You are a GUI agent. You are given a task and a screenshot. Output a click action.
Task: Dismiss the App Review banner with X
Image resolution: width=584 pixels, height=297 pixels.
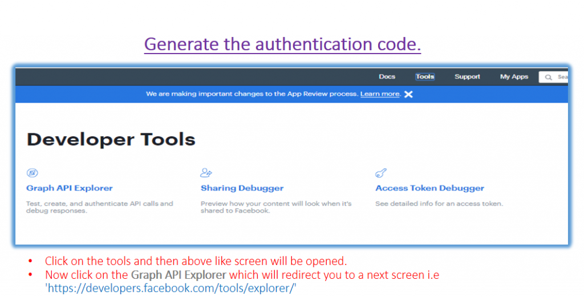click(x=408, y=94)
